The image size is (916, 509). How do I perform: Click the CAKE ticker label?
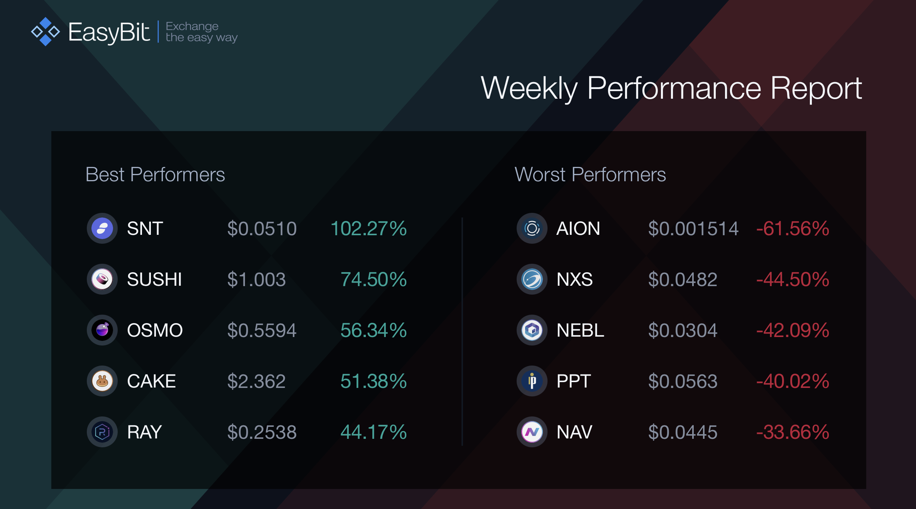click(151, 381)
